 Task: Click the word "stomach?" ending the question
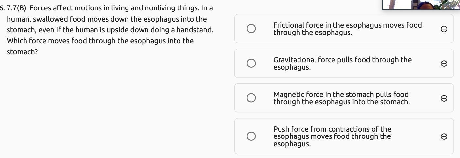click(22, 52)
